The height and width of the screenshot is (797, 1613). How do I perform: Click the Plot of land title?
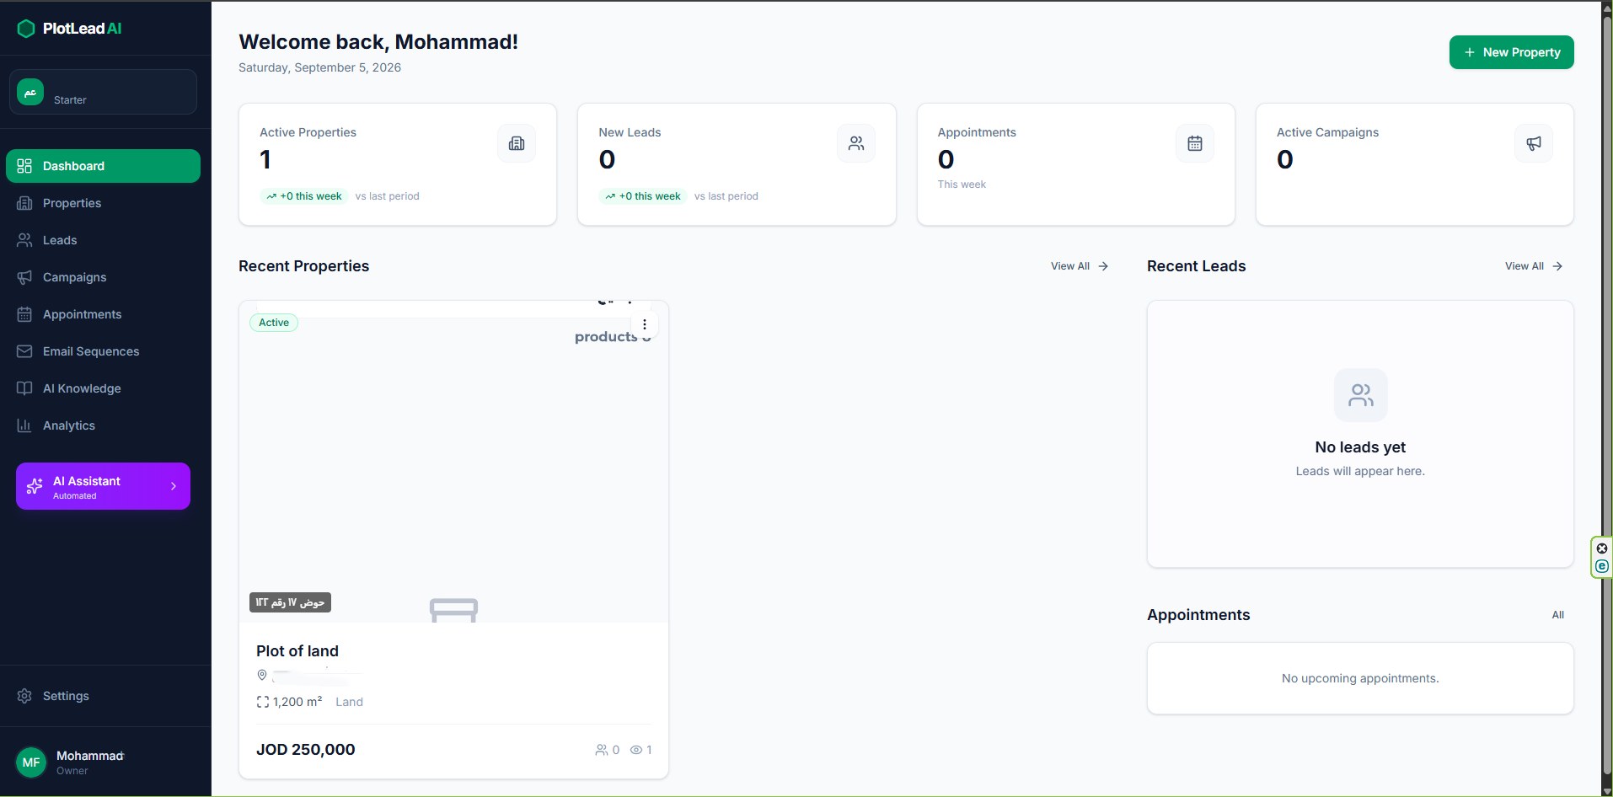point(297,651)
